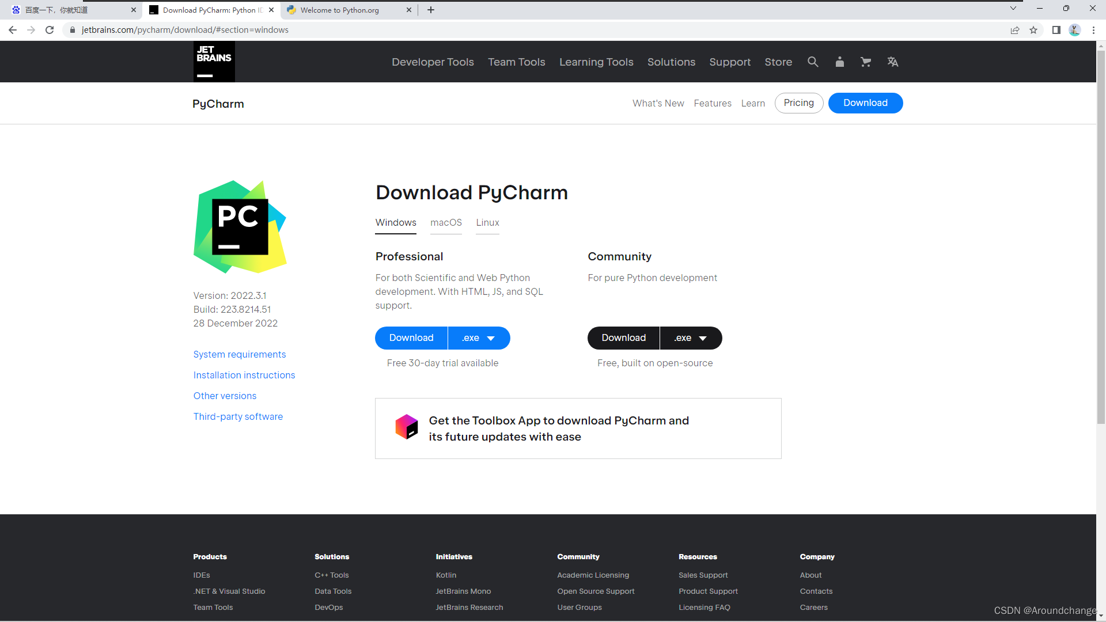The height and width of the screenshot is (622, 1106).
Task: Select the Windows platform tab
Action: pyautogui.click(x=396, y=223)
